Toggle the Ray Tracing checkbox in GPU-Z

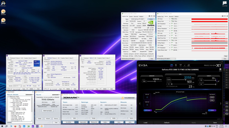(135, 56)
